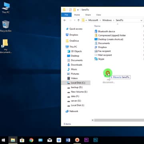Click the Fax recipient icon
Viewport: 144px width, 144px height.
(x=96, y=51)
